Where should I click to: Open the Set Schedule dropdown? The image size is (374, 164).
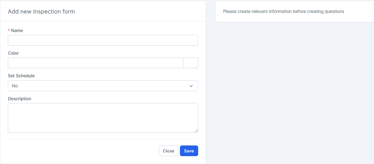point(103,86)
